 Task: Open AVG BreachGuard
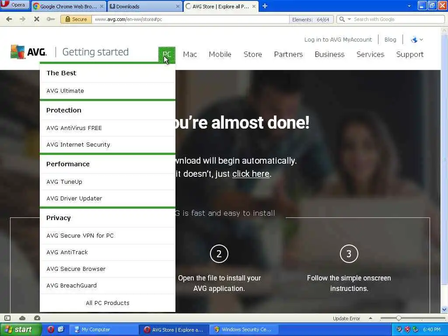click(108, 285)
